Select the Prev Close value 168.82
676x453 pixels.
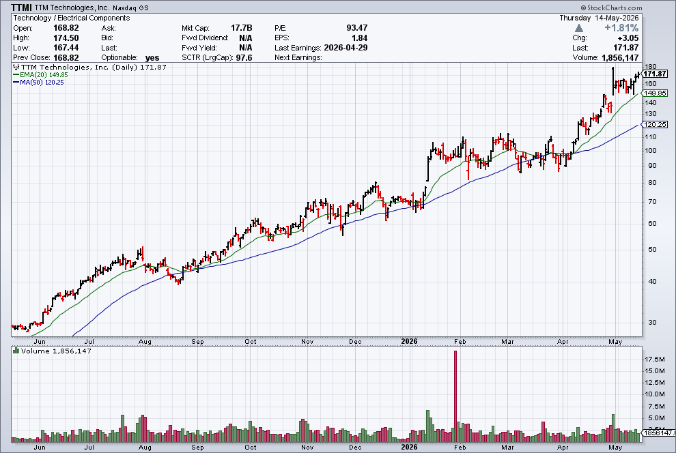click(x=66, y=58)
